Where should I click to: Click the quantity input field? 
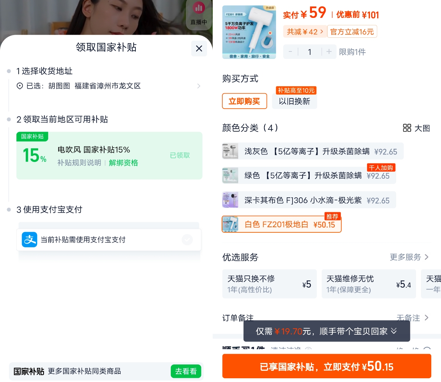click(310, 52)
